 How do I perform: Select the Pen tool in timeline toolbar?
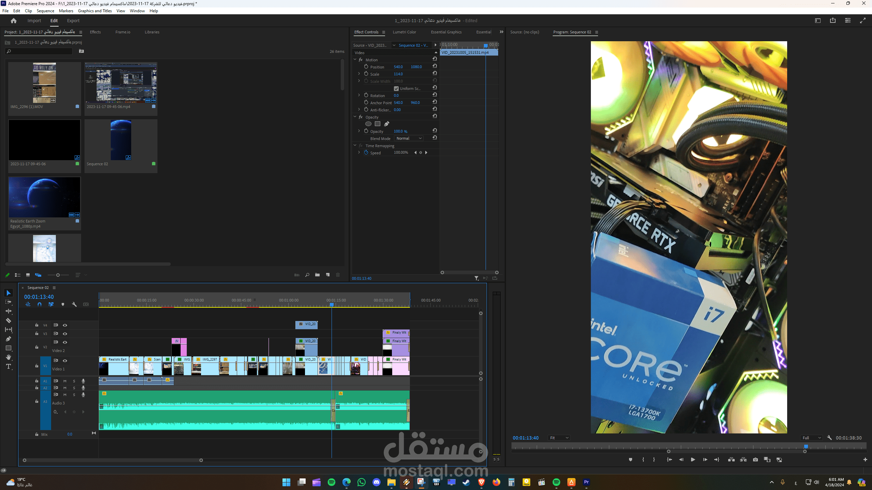click(x=9, y=339)
